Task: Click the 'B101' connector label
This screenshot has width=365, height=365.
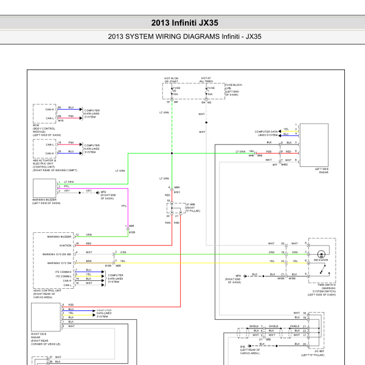Action: 177,193
